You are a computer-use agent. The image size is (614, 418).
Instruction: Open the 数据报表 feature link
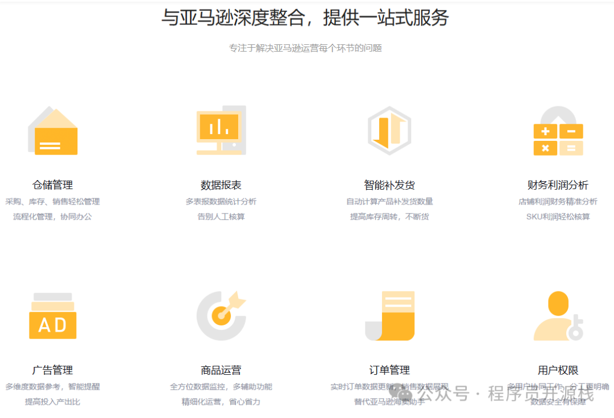221,184
